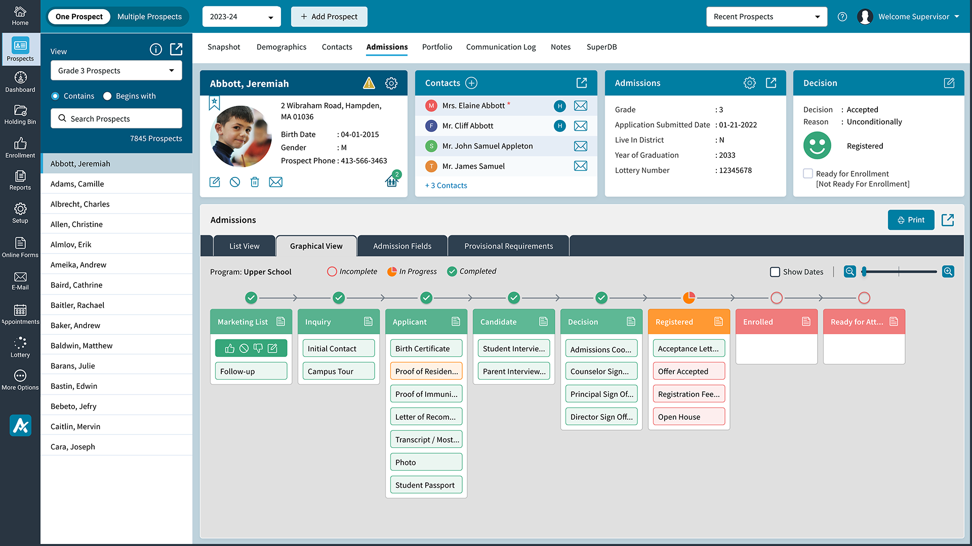The width and height of the screenshot is (972, 546).
Task: Click the add contact plus icon
Action: 471,83
